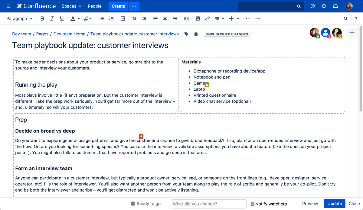Open the notifications tray icon
The height and width of the screenshot is (210, 363).
click(335, 6)
